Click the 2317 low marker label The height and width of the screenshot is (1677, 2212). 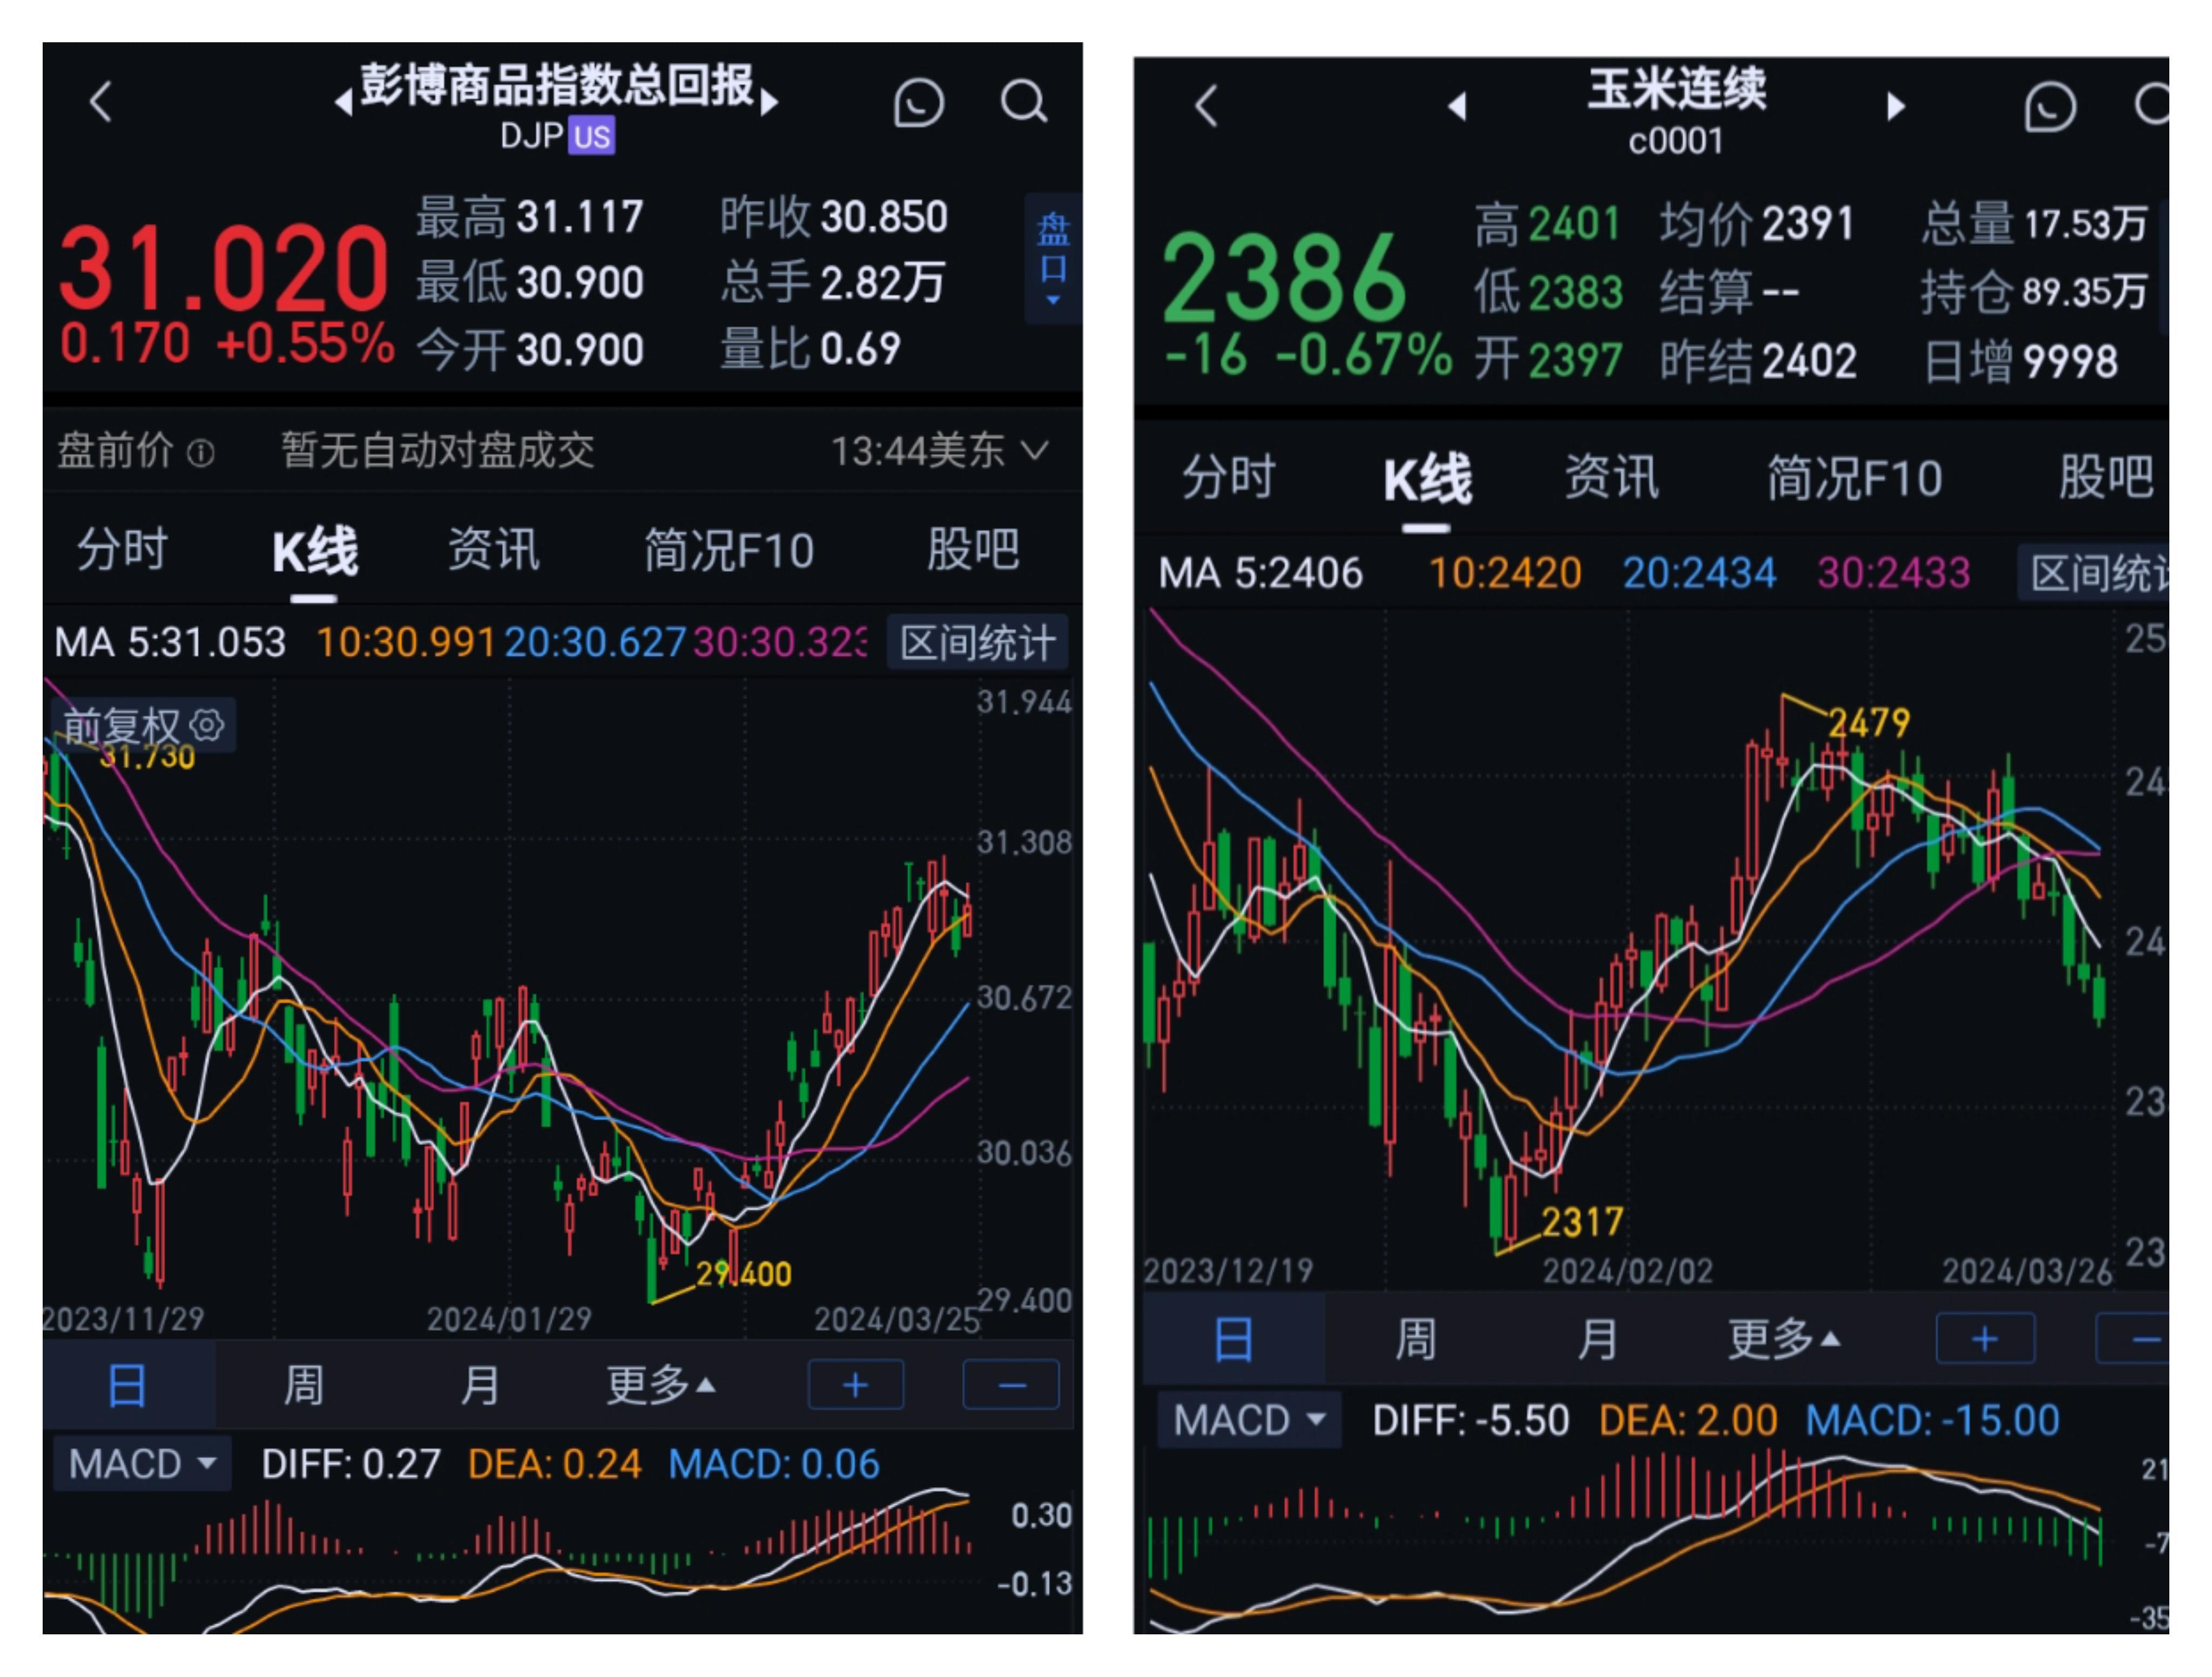point(1582,1221)
